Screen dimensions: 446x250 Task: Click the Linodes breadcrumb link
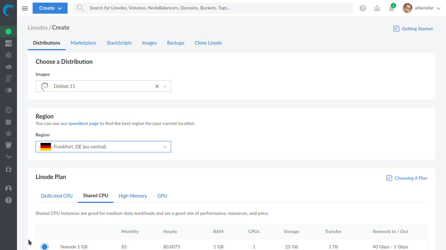click(38, 28)
